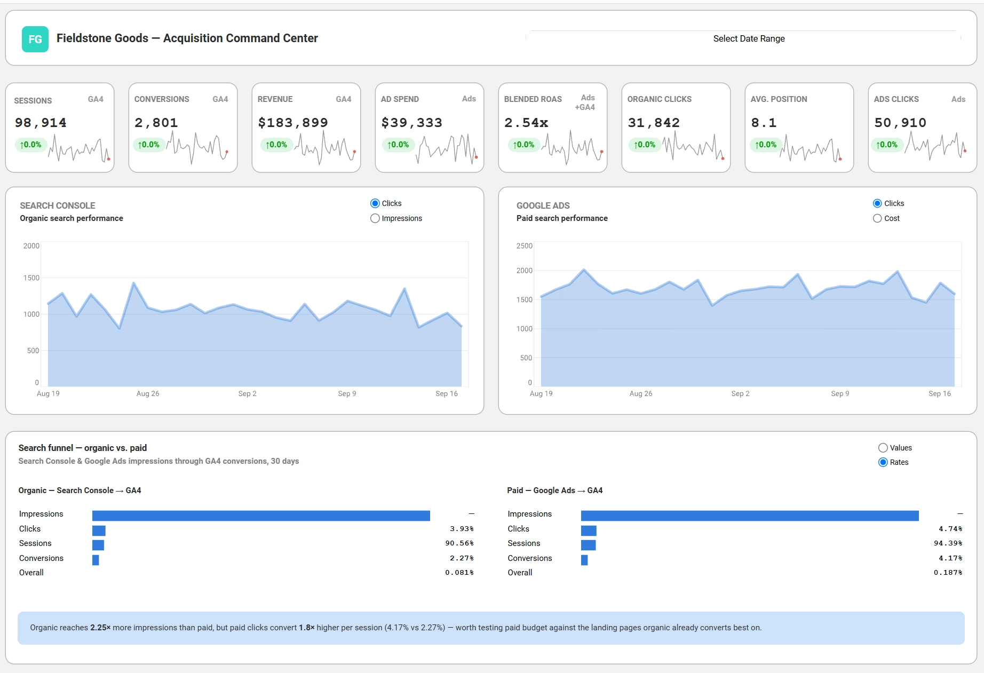Click the organic Conversions funnel bar

(96, 560)
